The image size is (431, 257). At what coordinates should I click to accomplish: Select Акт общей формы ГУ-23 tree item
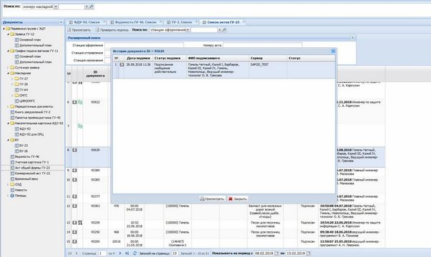point(32,168)
